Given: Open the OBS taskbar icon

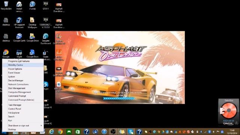Looking at the screenshot, I should (113, 132).
